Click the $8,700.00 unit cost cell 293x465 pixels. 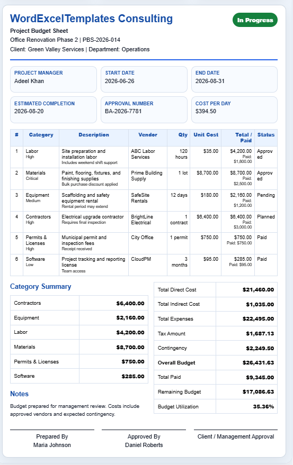pos(206,178)
